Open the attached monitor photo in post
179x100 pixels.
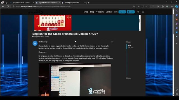pos(75,80)
